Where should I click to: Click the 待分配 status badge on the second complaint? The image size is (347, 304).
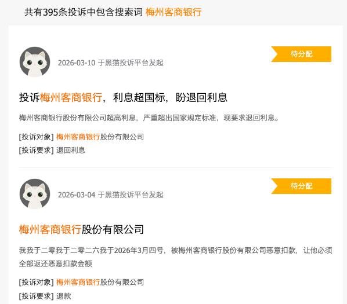(301, 186)
